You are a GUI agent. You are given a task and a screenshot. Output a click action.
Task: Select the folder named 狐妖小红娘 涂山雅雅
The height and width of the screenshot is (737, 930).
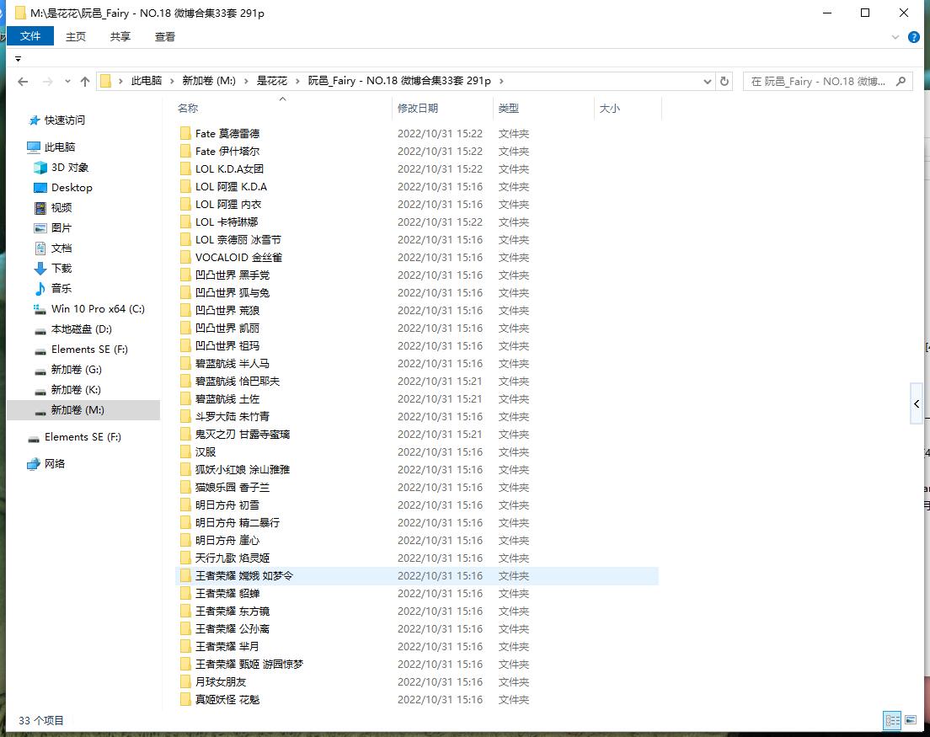pos(243,470)
